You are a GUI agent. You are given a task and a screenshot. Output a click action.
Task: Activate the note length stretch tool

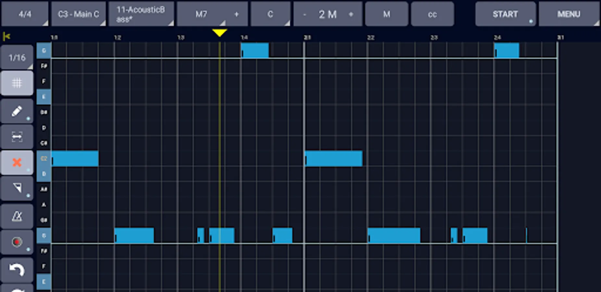(x=17, y=136)
